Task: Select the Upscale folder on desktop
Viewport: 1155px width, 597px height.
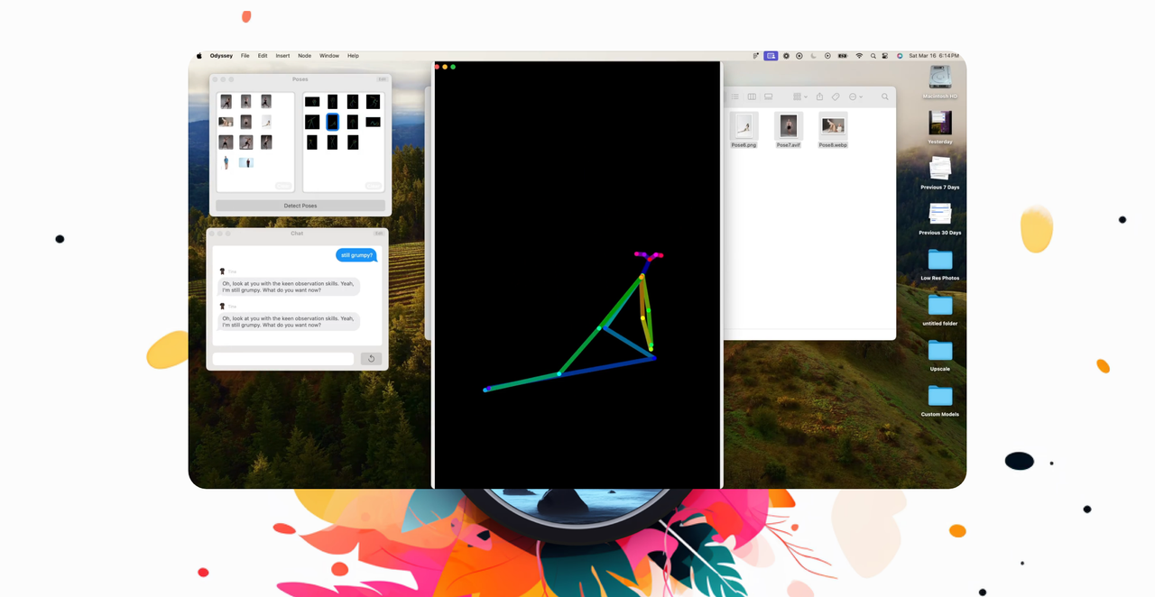Action: click(x=940, y=354)
